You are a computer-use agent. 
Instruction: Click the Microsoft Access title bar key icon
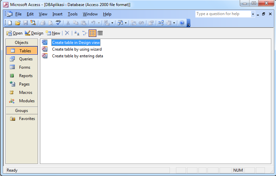(x=6, y=5)
